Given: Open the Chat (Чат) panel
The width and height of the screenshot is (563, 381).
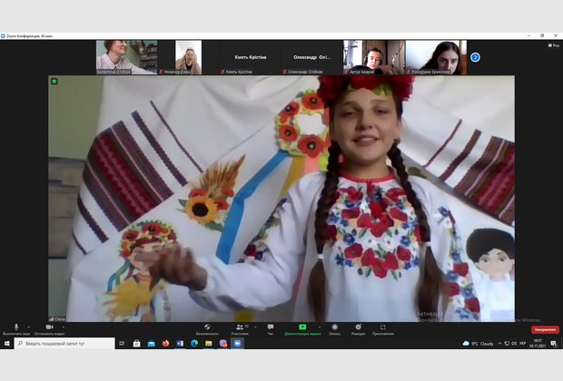Looking at the screenshot, I should coord(270,327).
